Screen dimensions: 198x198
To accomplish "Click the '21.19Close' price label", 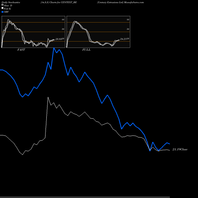I will [180, 149].
